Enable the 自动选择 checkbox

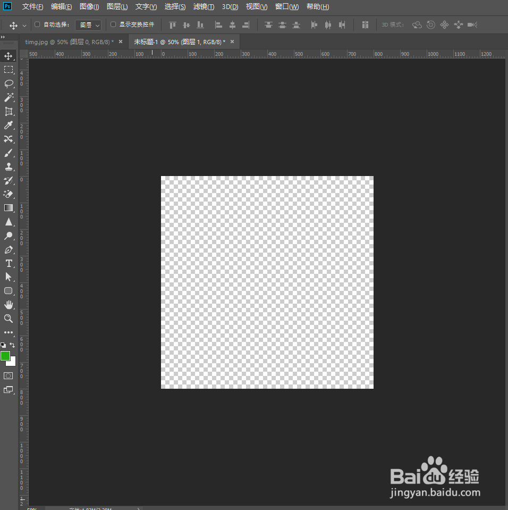click(x=37, y=24)
